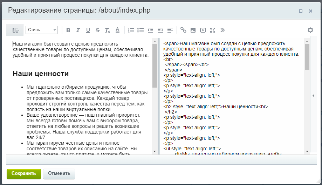This screenshot has height=185, width=322.
Task: Decrease the indent
Action: tap(160, 30)
